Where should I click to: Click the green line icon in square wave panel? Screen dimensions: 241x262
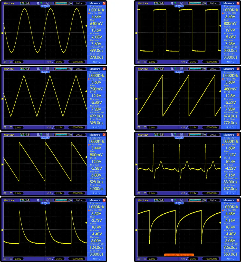(159, 3)
